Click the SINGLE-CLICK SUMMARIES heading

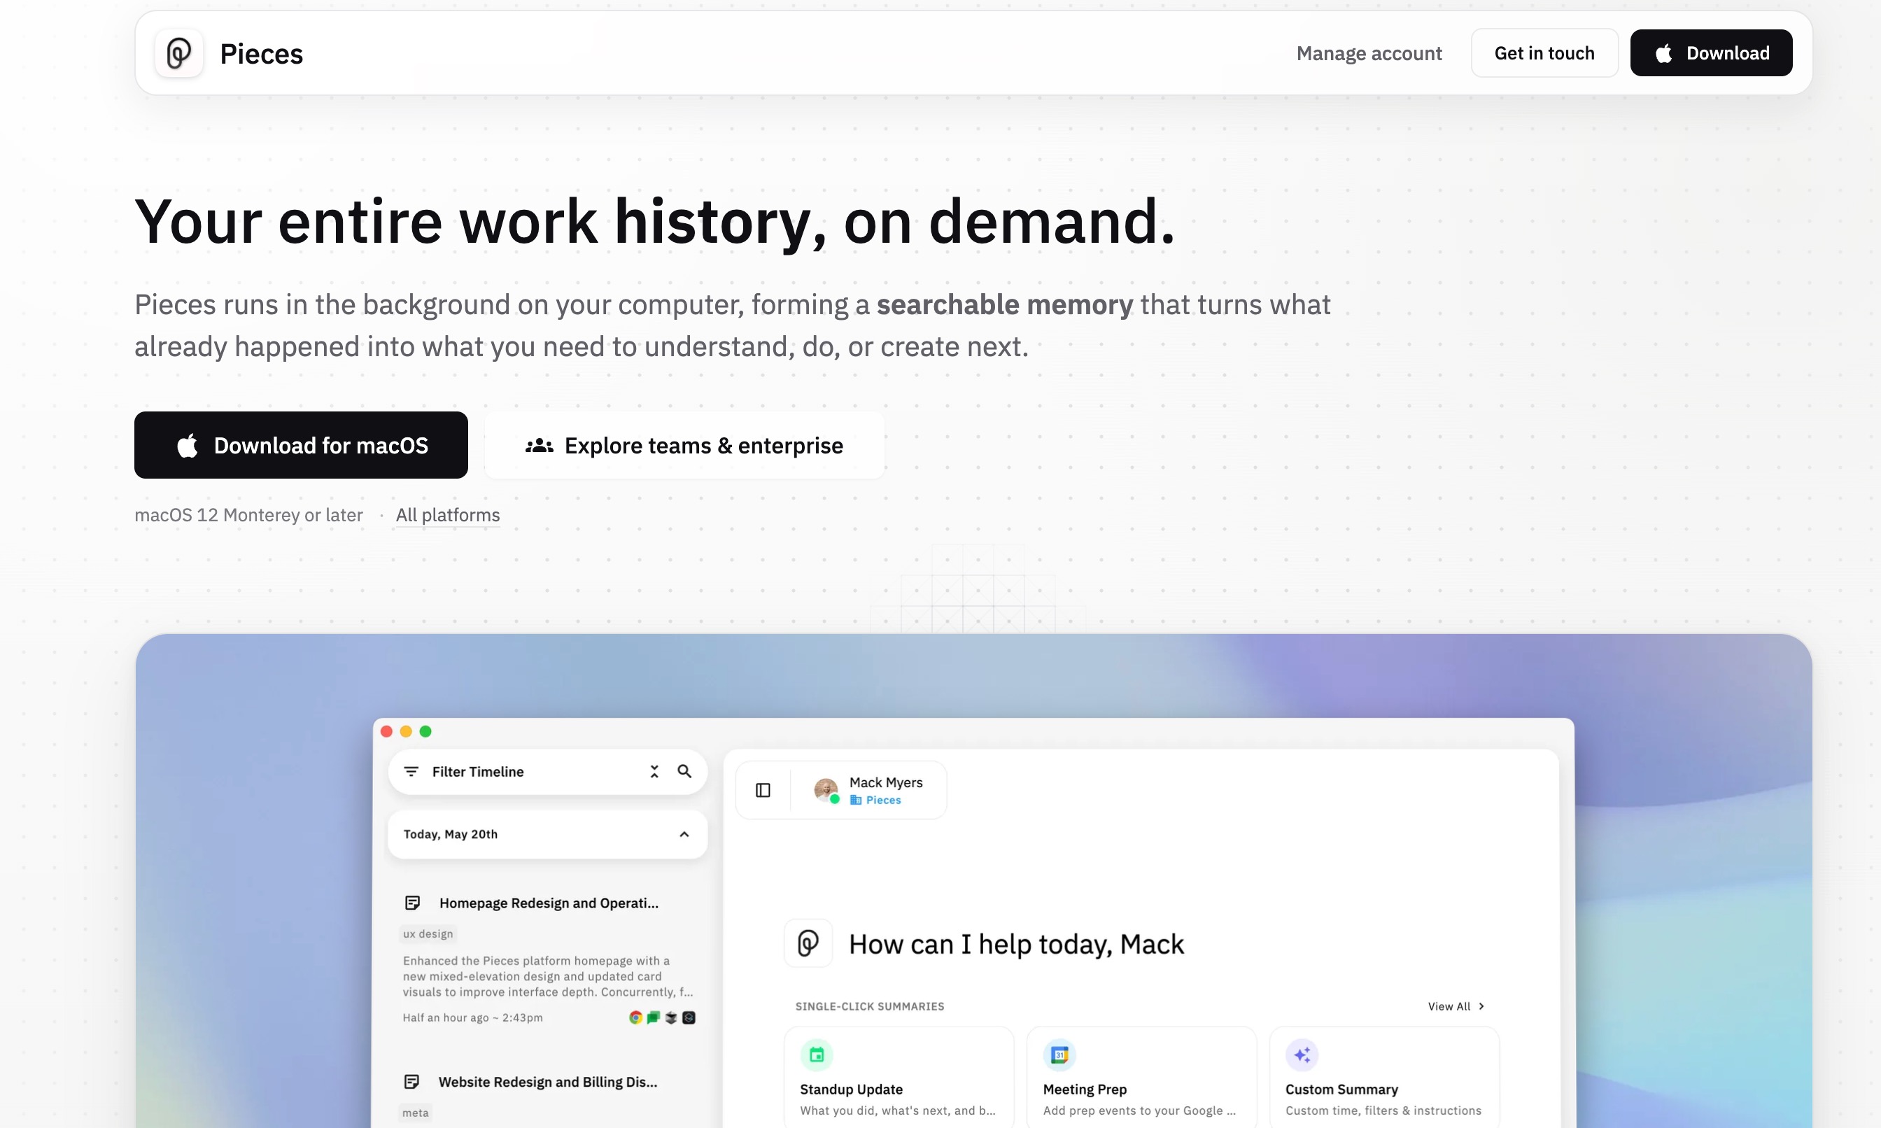[x=869, y=1006]
